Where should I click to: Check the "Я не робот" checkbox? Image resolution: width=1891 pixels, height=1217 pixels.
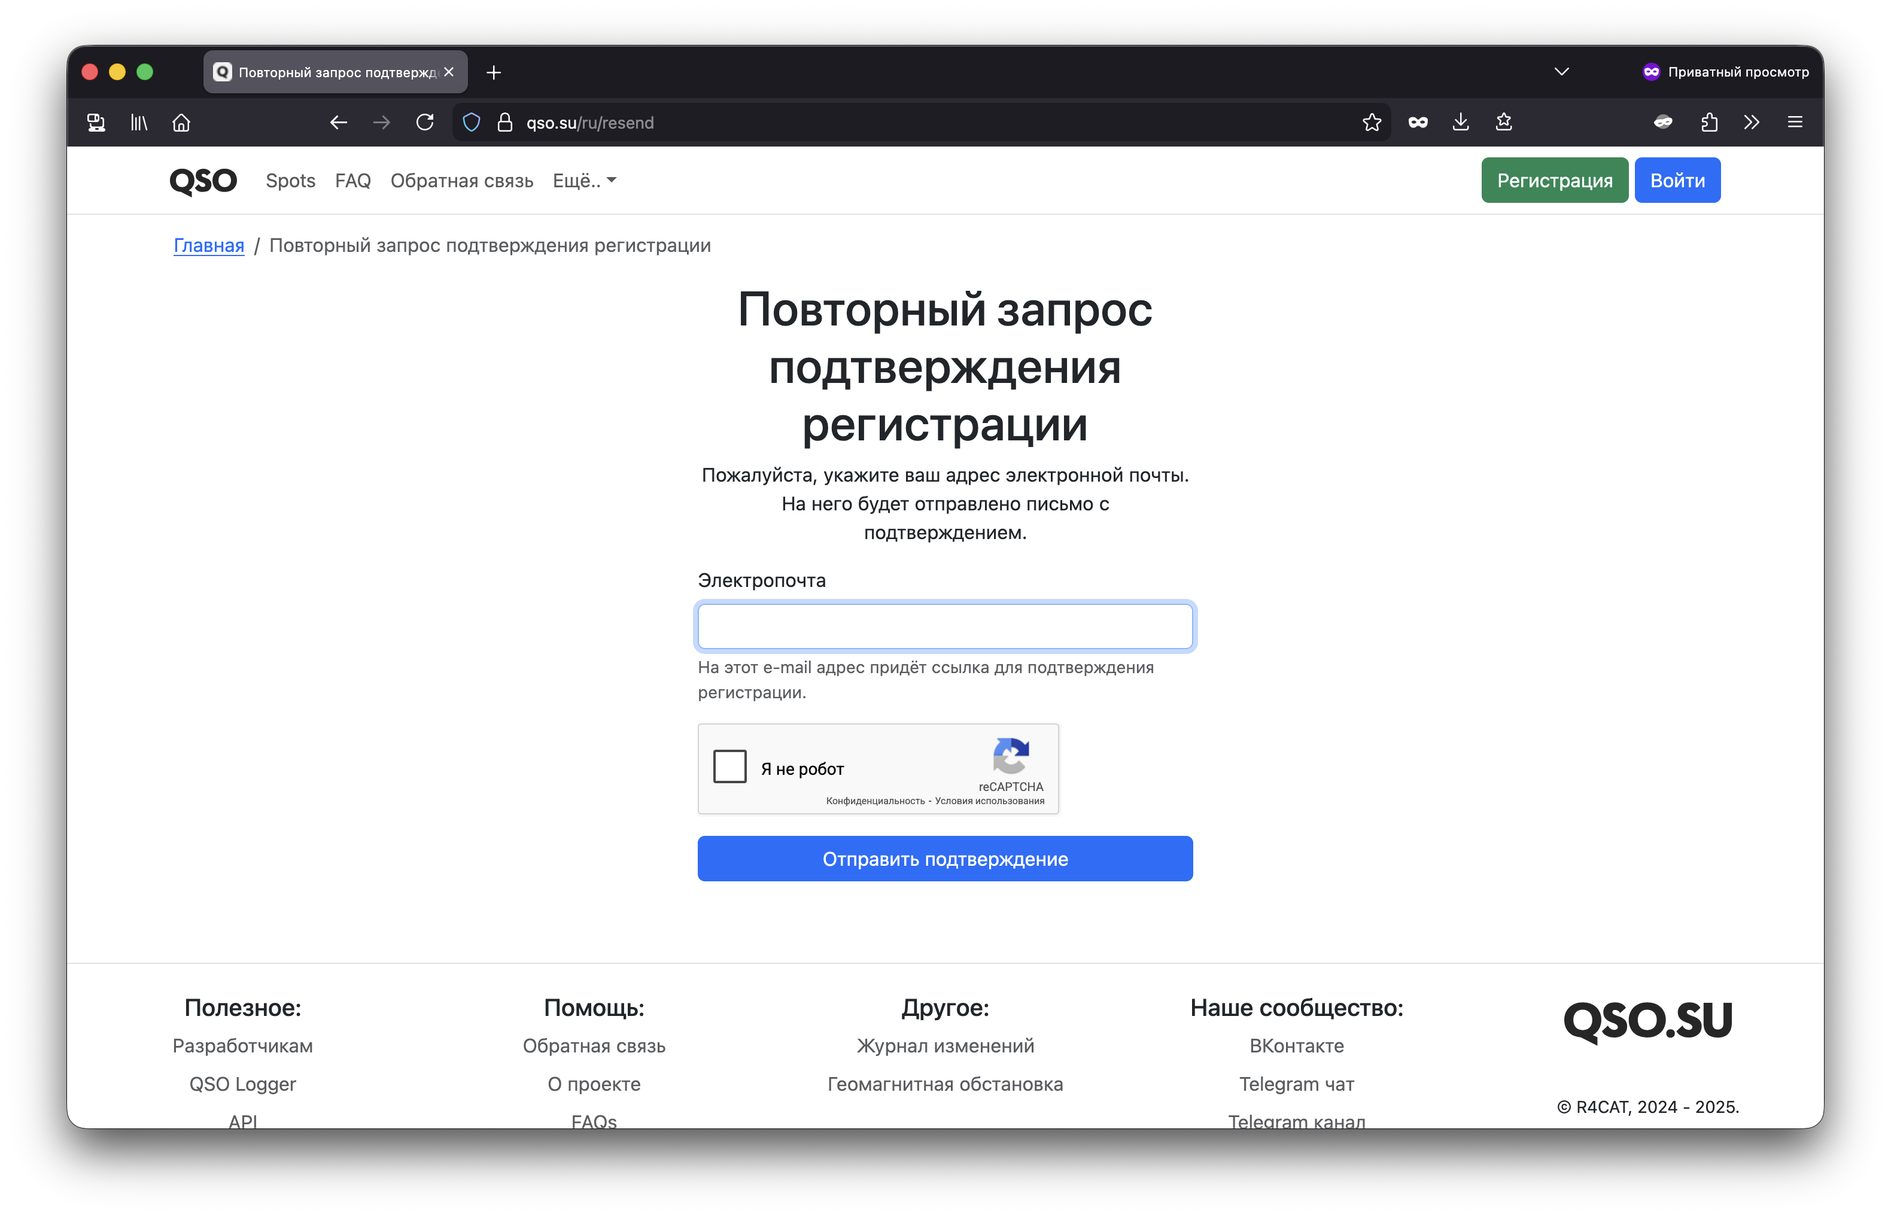coord(729,766)
